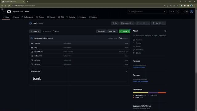The width and height of the screenshot is (197, 111).
Task: Bookmark this page with star icon
Action: [x=177, y=6]
